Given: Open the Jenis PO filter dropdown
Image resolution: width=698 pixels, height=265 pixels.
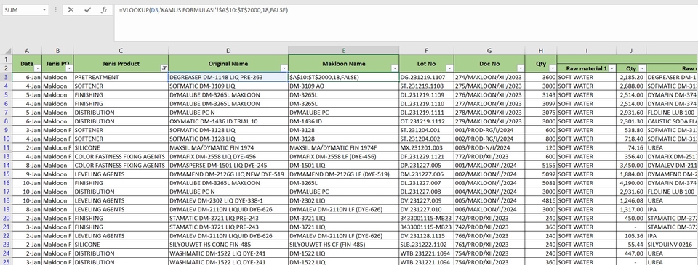Looking at the screenshot, I should [69, 68].
